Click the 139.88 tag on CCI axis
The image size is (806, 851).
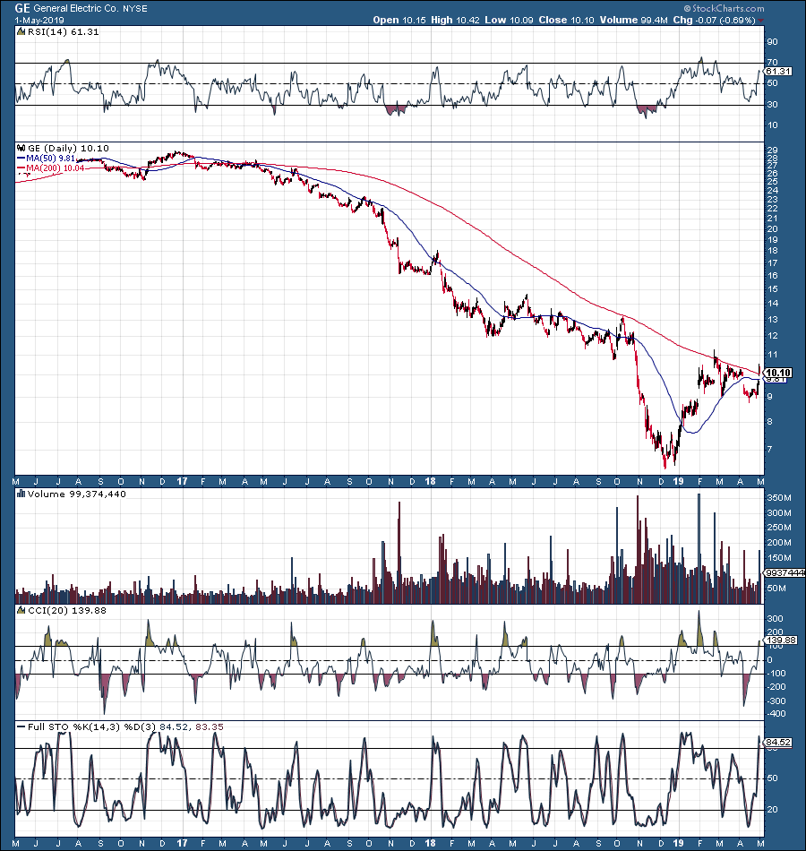781,640
